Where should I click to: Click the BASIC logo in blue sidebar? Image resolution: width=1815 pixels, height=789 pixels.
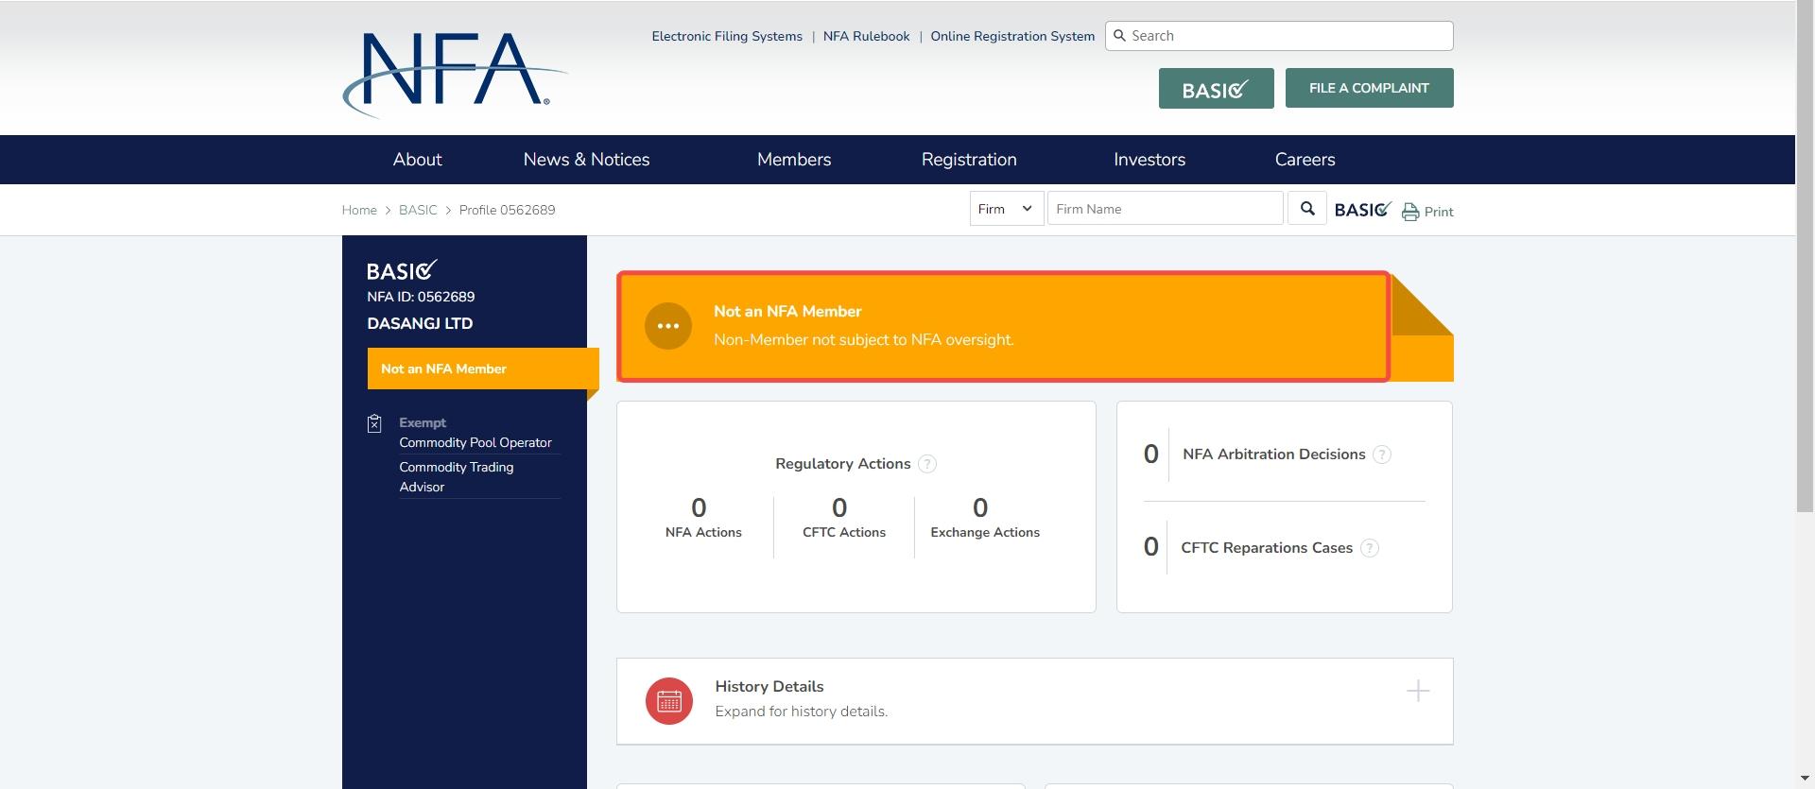[402, 270]
